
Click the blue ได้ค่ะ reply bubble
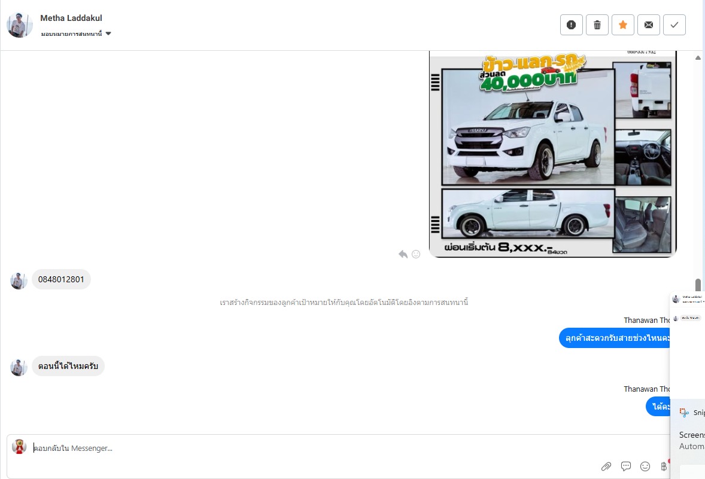(x=658, y=407)
